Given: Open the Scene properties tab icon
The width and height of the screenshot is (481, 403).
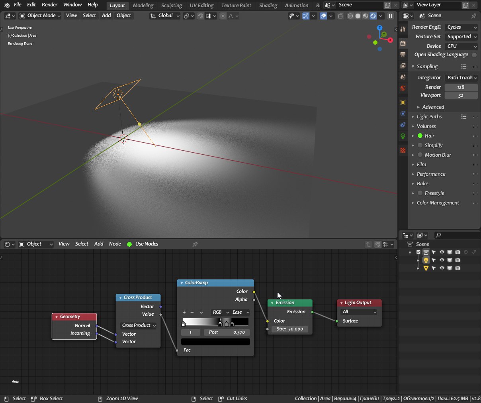Looking at the screenshot, I should 403,77.
